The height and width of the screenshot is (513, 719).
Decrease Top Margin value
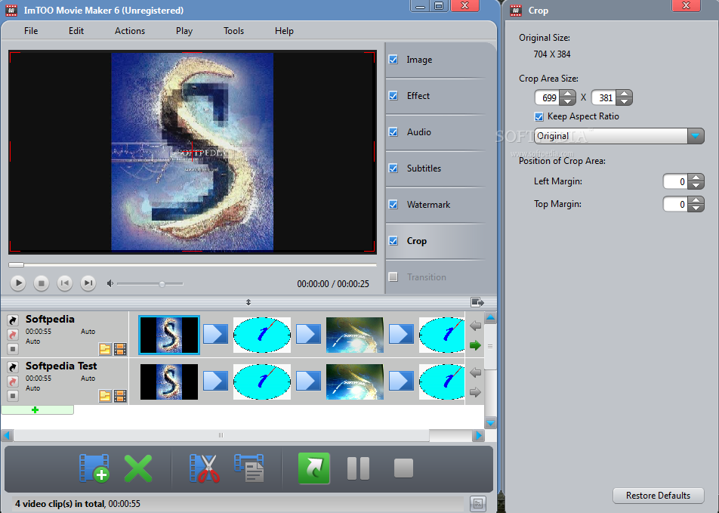(696, 208)
